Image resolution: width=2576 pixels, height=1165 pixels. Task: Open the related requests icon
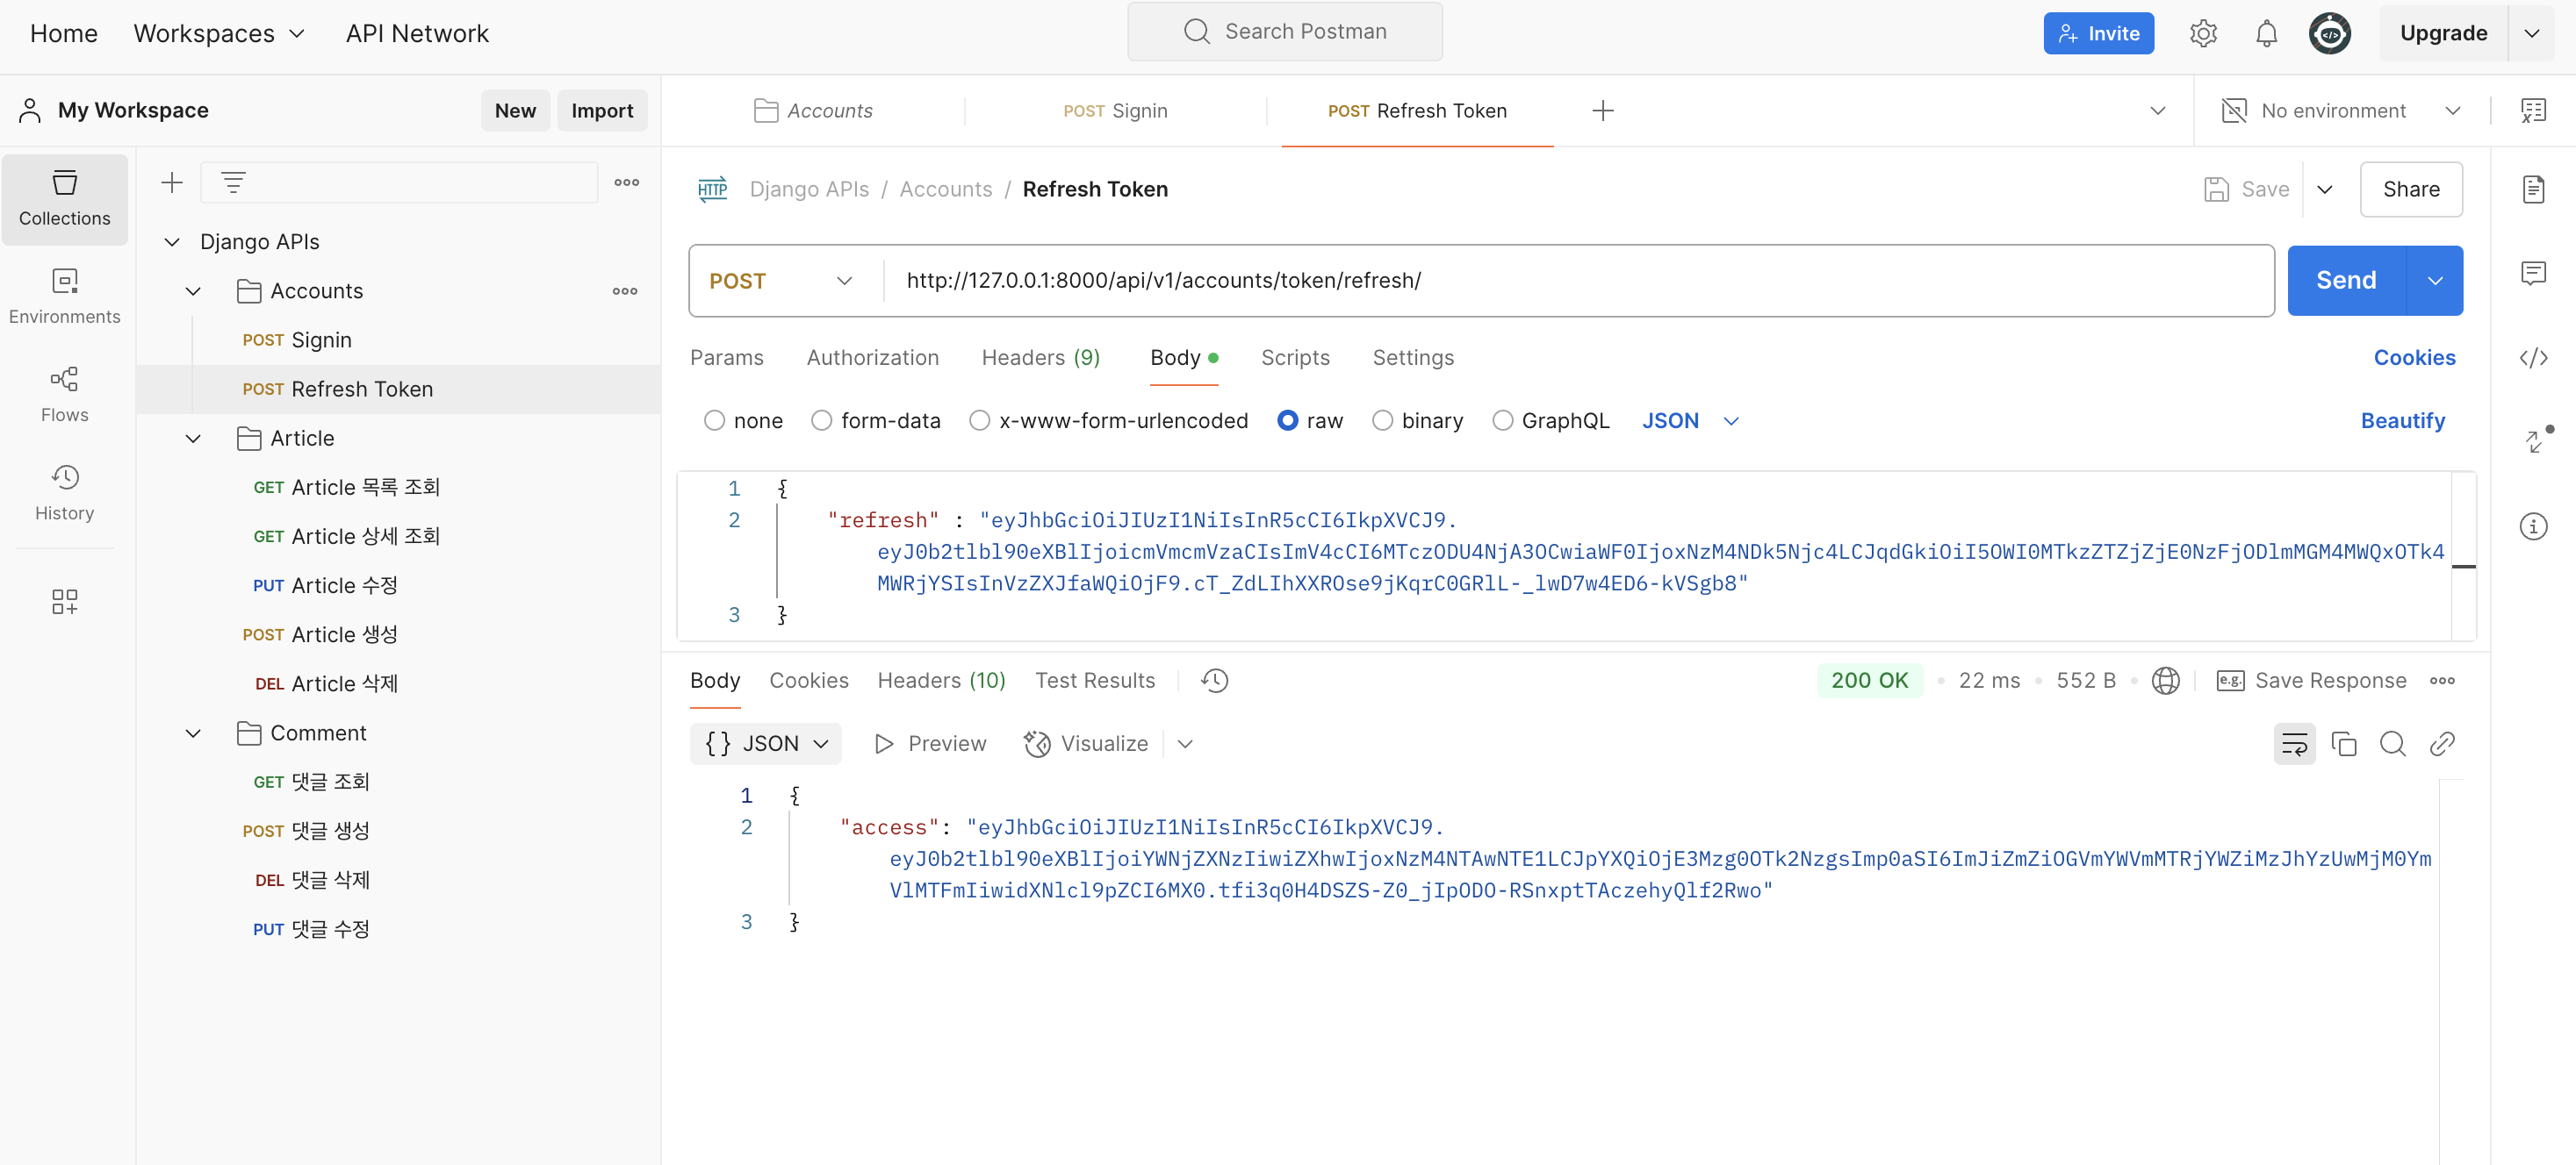[2533, 440]
